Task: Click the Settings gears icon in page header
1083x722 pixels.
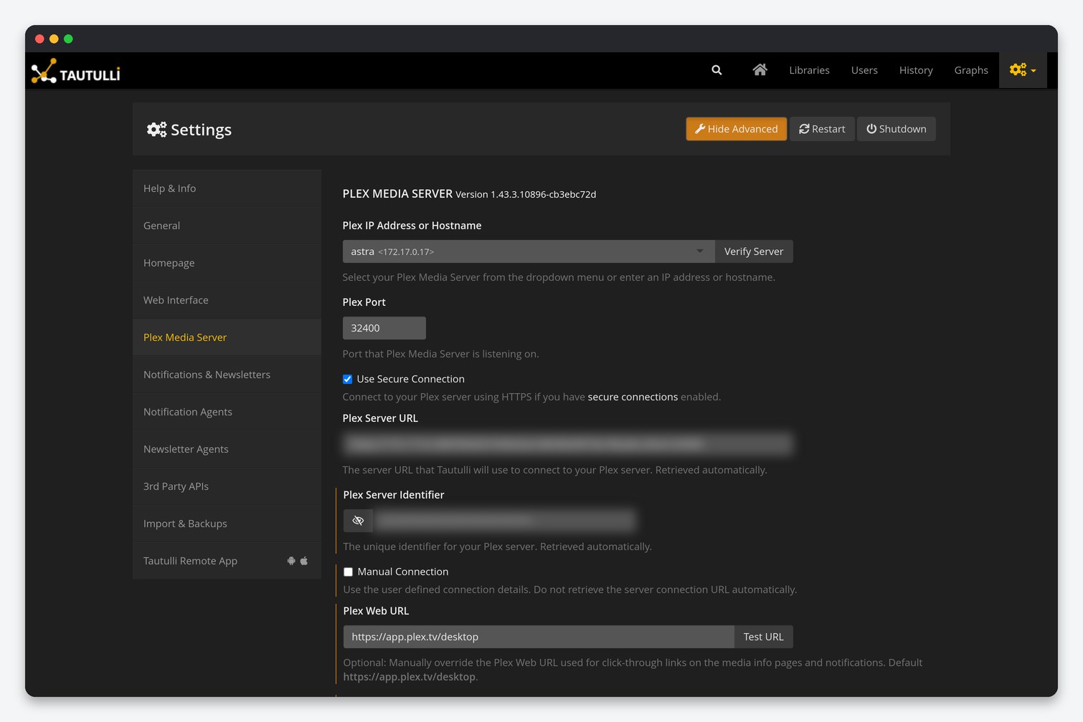Action: pos(156,130)
